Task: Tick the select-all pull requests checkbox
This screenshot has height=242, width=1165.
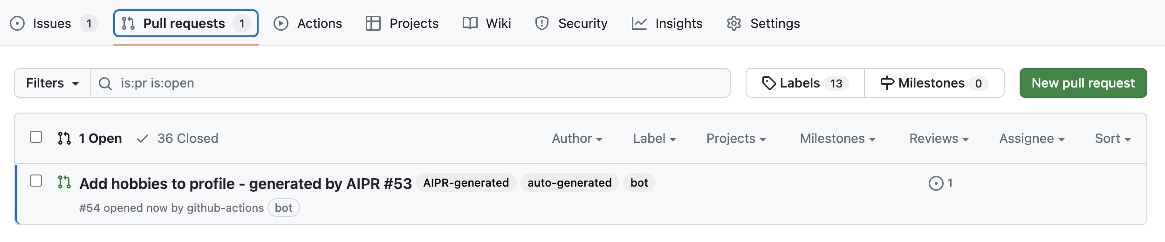Action: click(x=36, y=137)
